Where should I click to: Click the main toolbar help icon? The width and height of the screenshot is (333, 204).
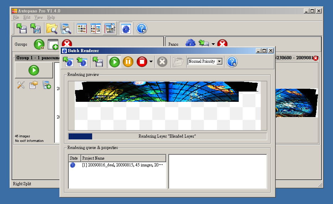click(142, 28)
